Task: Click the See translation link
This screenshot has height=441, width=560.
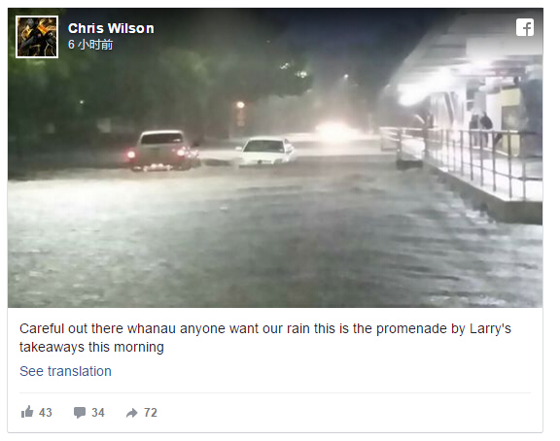Action: pos(65,371)
